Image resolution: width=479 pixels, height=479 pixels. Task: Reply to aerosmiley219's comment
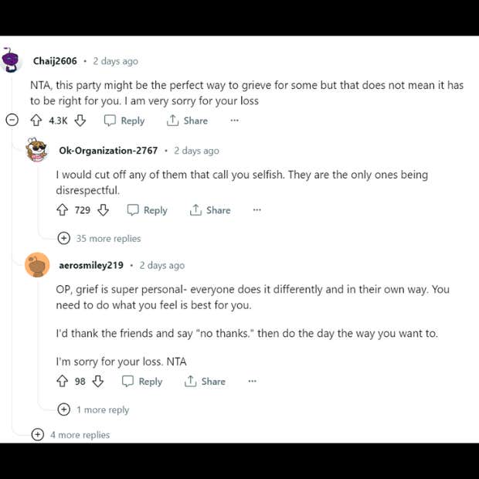click(142, 382)
